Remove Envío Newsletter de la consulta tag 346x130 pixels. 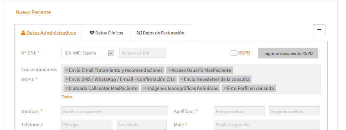tap(182, 79)
